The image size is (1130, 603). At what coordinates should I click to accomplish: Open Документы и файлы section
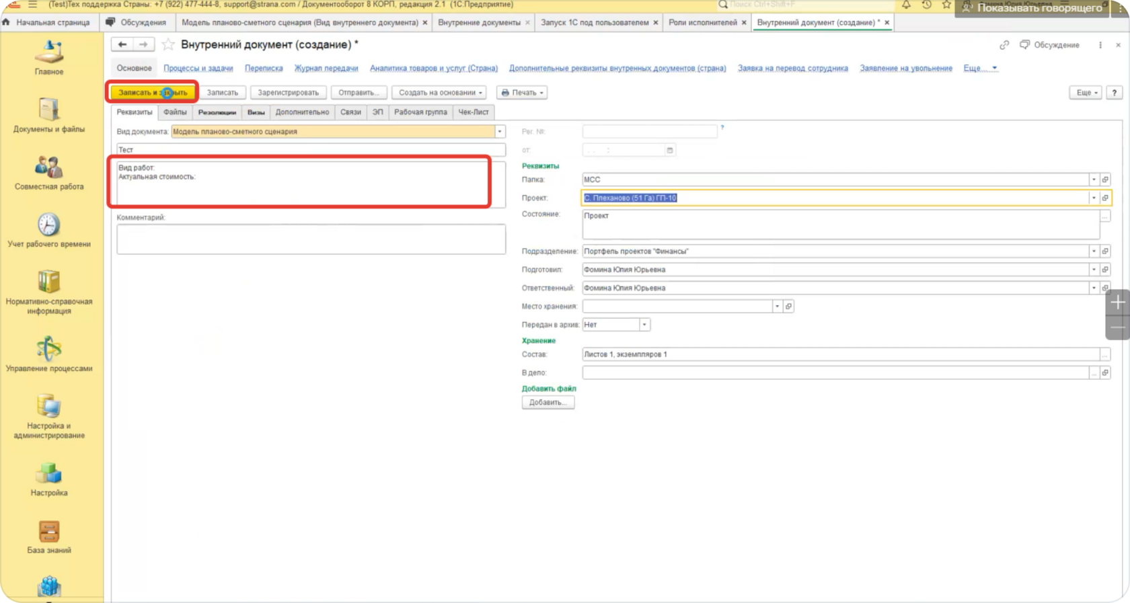pos(49,115)
